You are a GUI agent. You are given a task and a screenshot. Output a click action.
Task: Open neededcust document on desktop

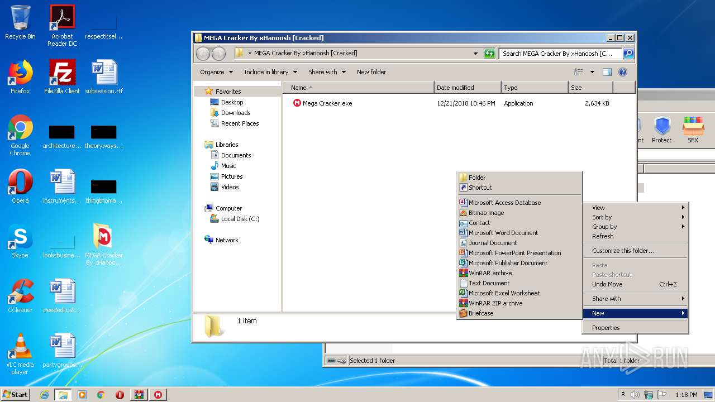[62, 296]
